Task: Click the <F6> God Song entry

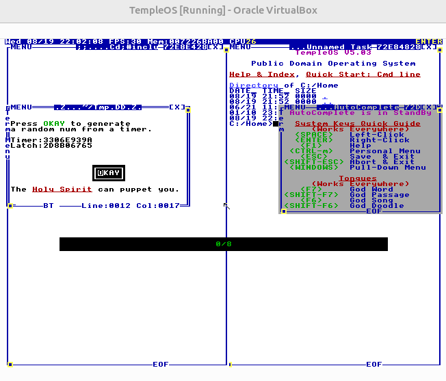Action: [347, 200]
